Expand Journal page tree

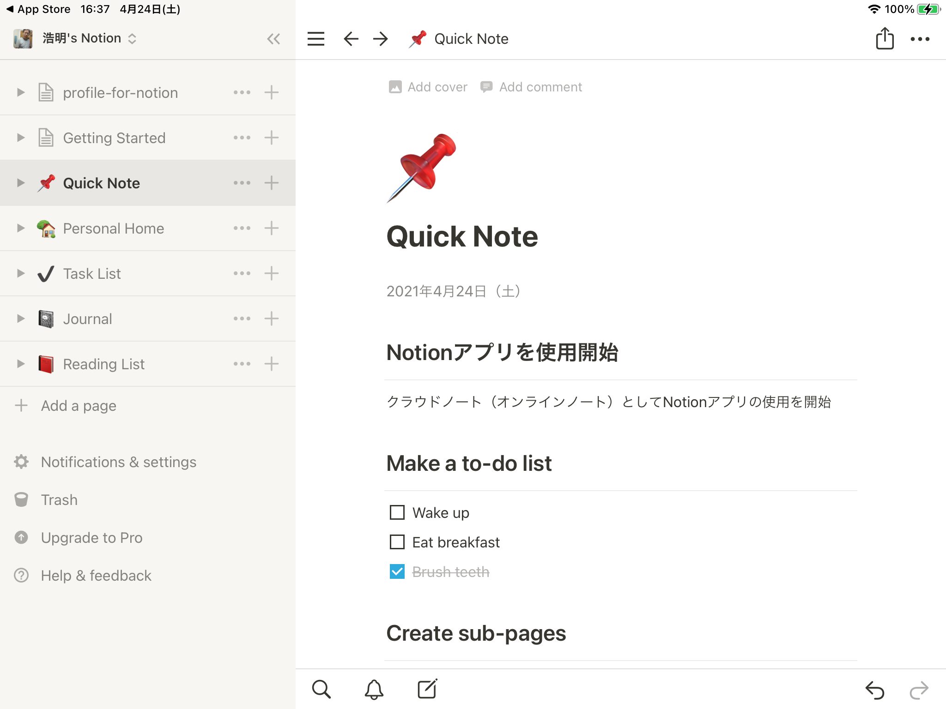(20, 318)
